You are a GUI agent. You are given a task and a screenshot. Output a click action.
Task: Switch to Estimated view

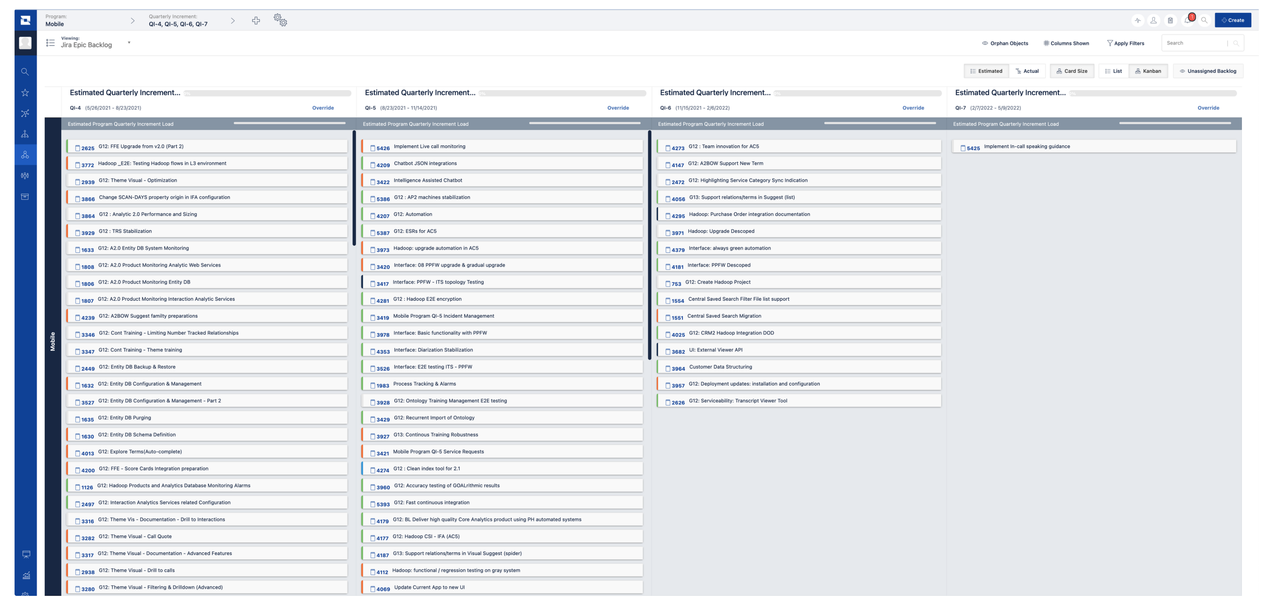click(986, 71)
